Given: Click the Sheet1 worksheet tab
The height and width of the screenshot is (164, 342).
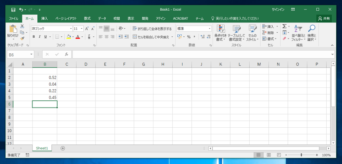Looking at the screenshot, I should 42,148.
